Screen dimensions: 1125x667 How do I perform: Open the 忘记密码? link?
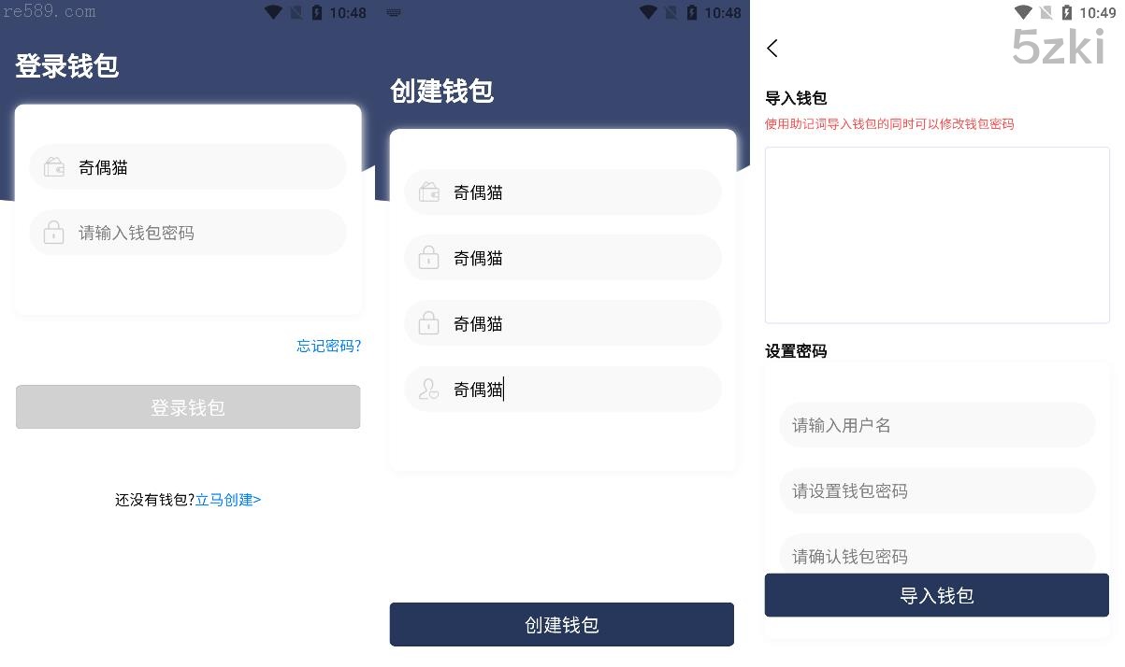tap(329, 346)
